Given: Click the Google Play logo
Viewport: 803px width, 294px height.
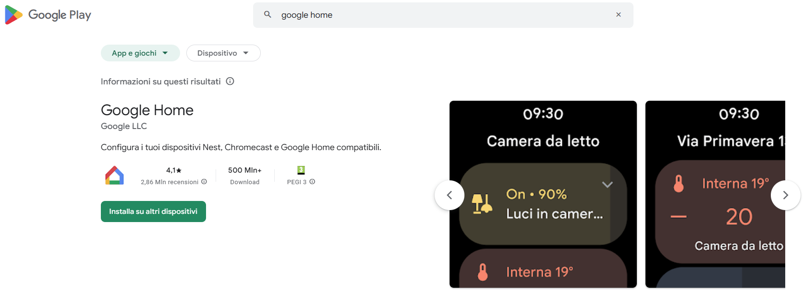Looking at the screenshot, I should tap(48, 15).
